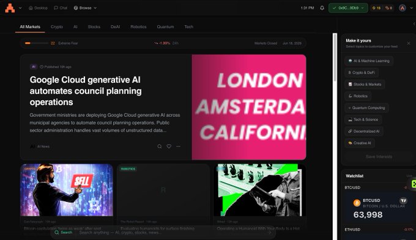The image size is (416, 240).
Task: Click the BTCUSD price 63,998
Action: [x=368, y=214]
